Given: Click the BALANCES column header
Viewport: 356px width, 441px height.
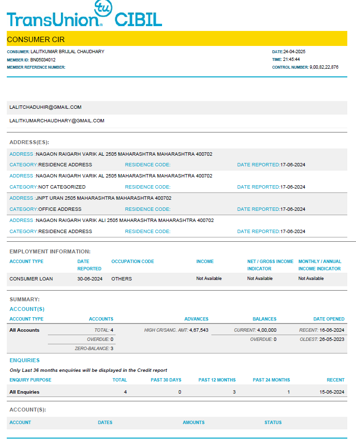Looking at the screenshot, I should [x=265, y=319].
